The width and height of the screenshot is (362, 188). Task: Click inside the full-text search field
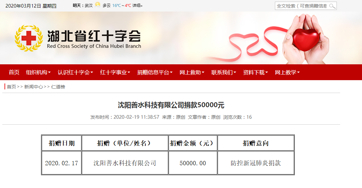[301, 6]
